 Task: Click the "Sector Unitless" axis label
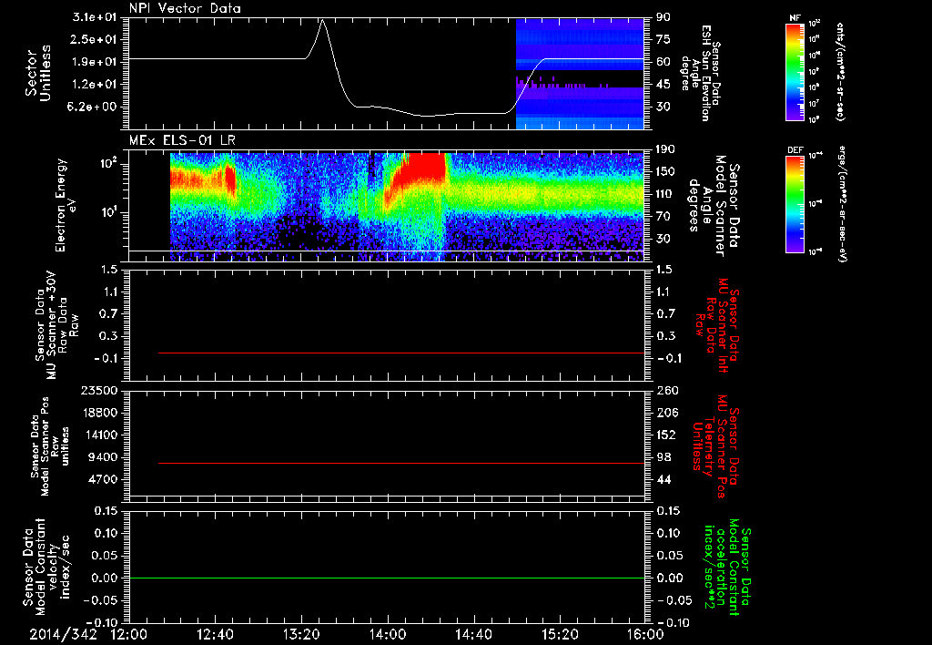coord(38,73)
